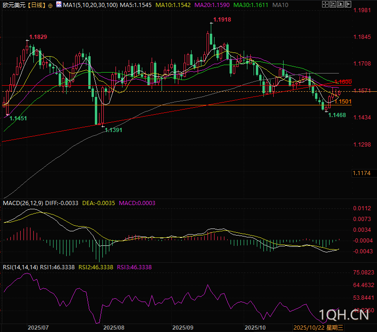
Task: Click the crosshair move icon at top right
Action: pyautogui.click(x=326, y=5)
